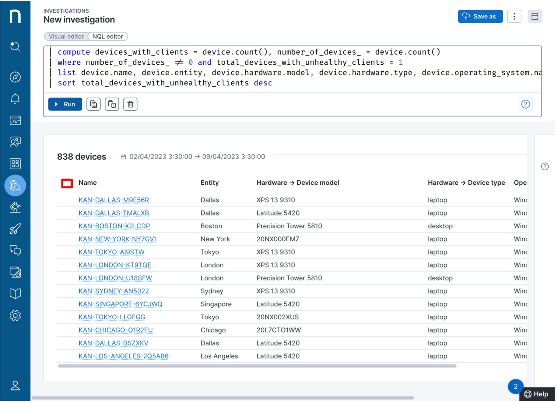Click the trash delete query icon

(x=130, y=104)
